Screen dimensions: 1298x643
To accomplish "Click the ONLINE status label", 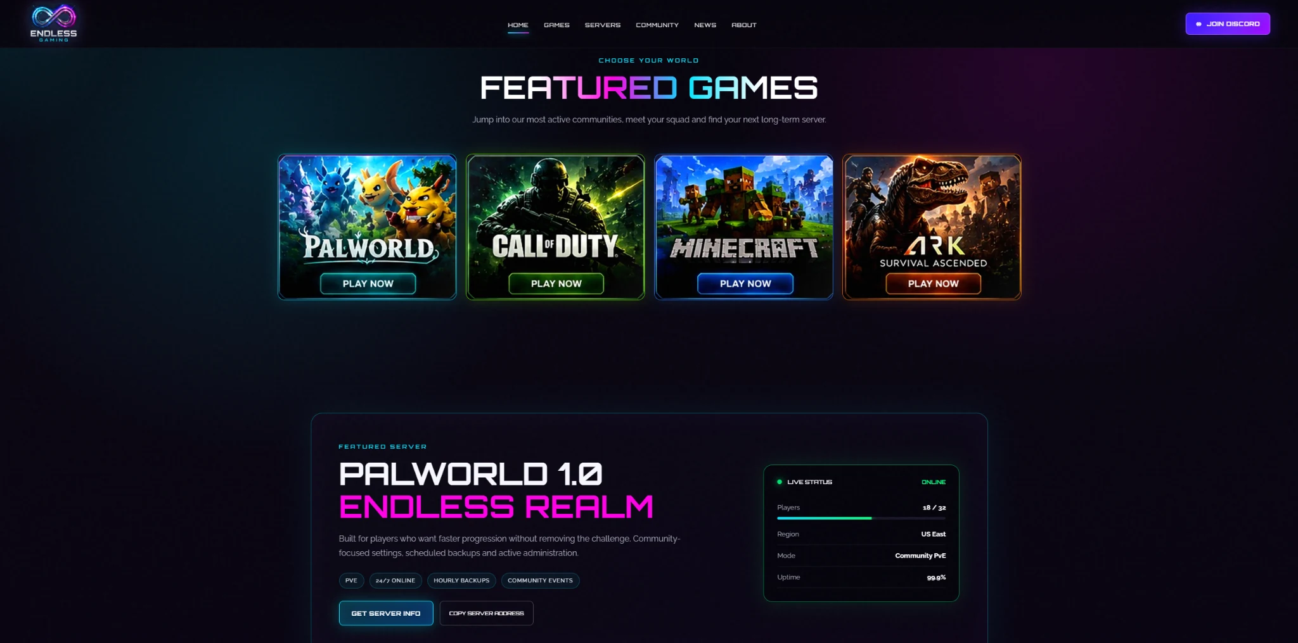I will pos(934,482).
